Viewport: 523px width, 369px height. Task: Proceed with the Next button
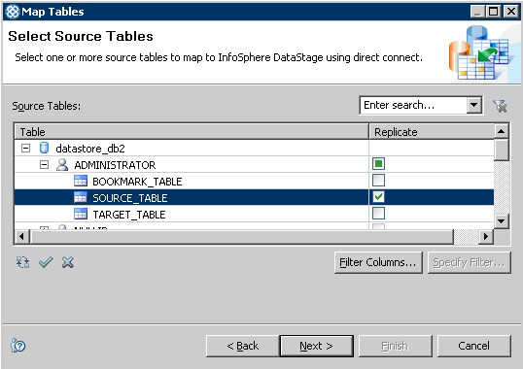[x=317, y=346]
